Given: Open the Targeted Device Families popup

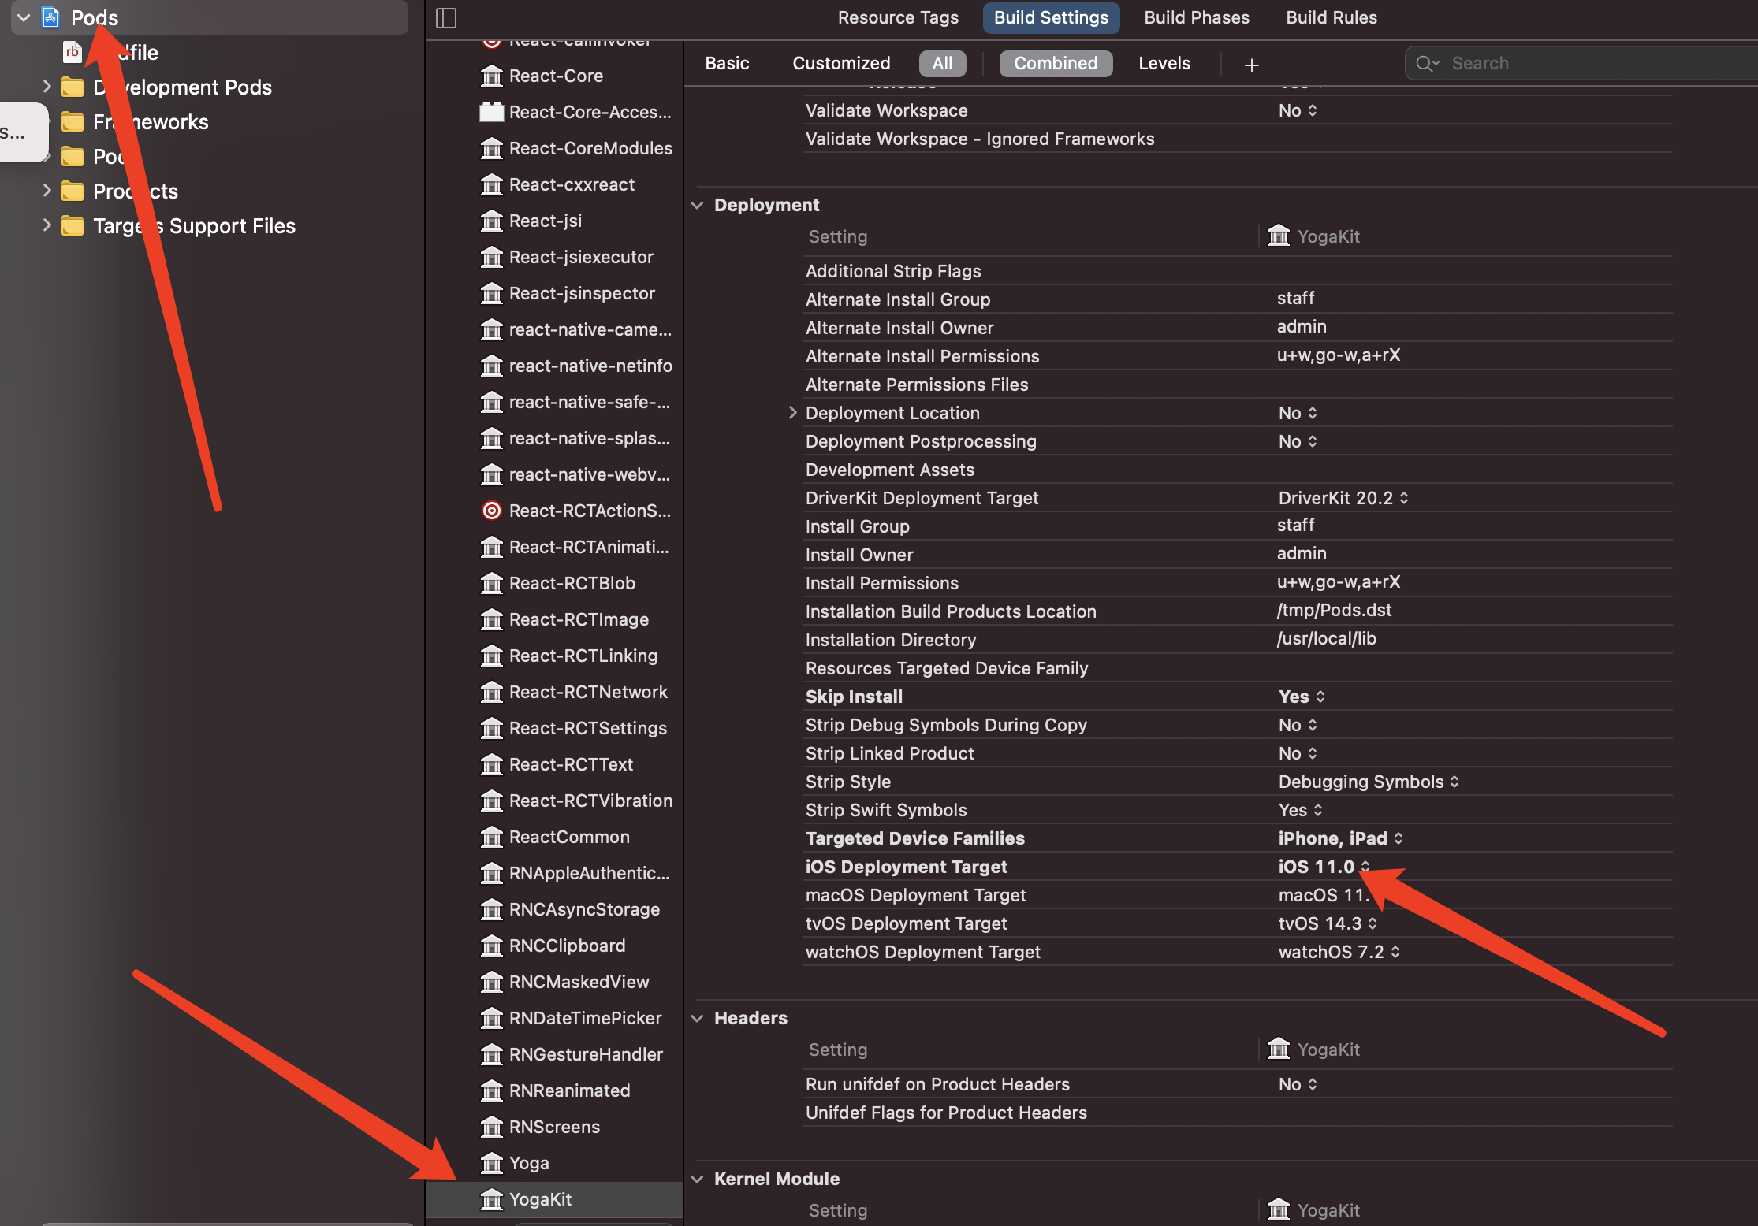Looking at the screenshot, I should point(1340,838).
